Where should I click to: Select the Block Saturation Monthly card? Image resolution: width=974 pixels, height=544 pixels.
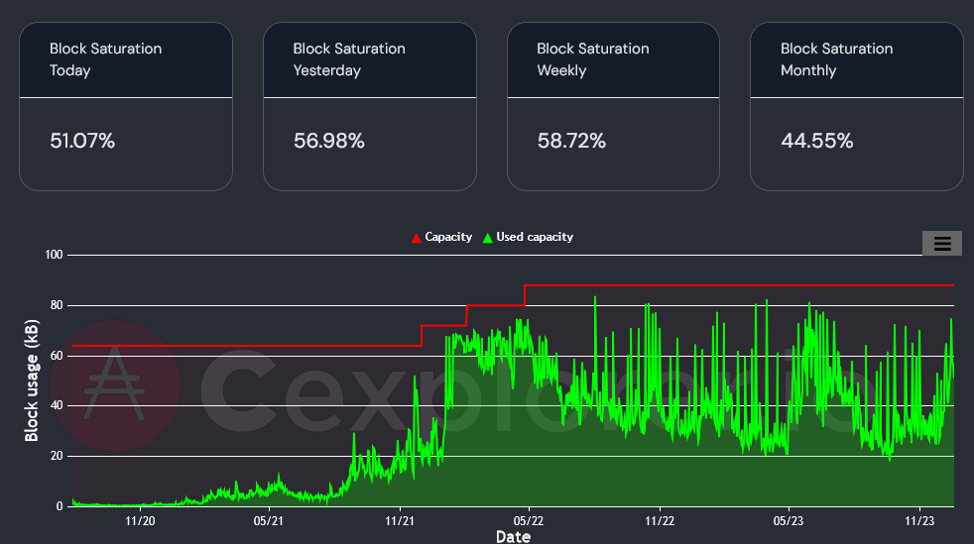coord(857,107)
